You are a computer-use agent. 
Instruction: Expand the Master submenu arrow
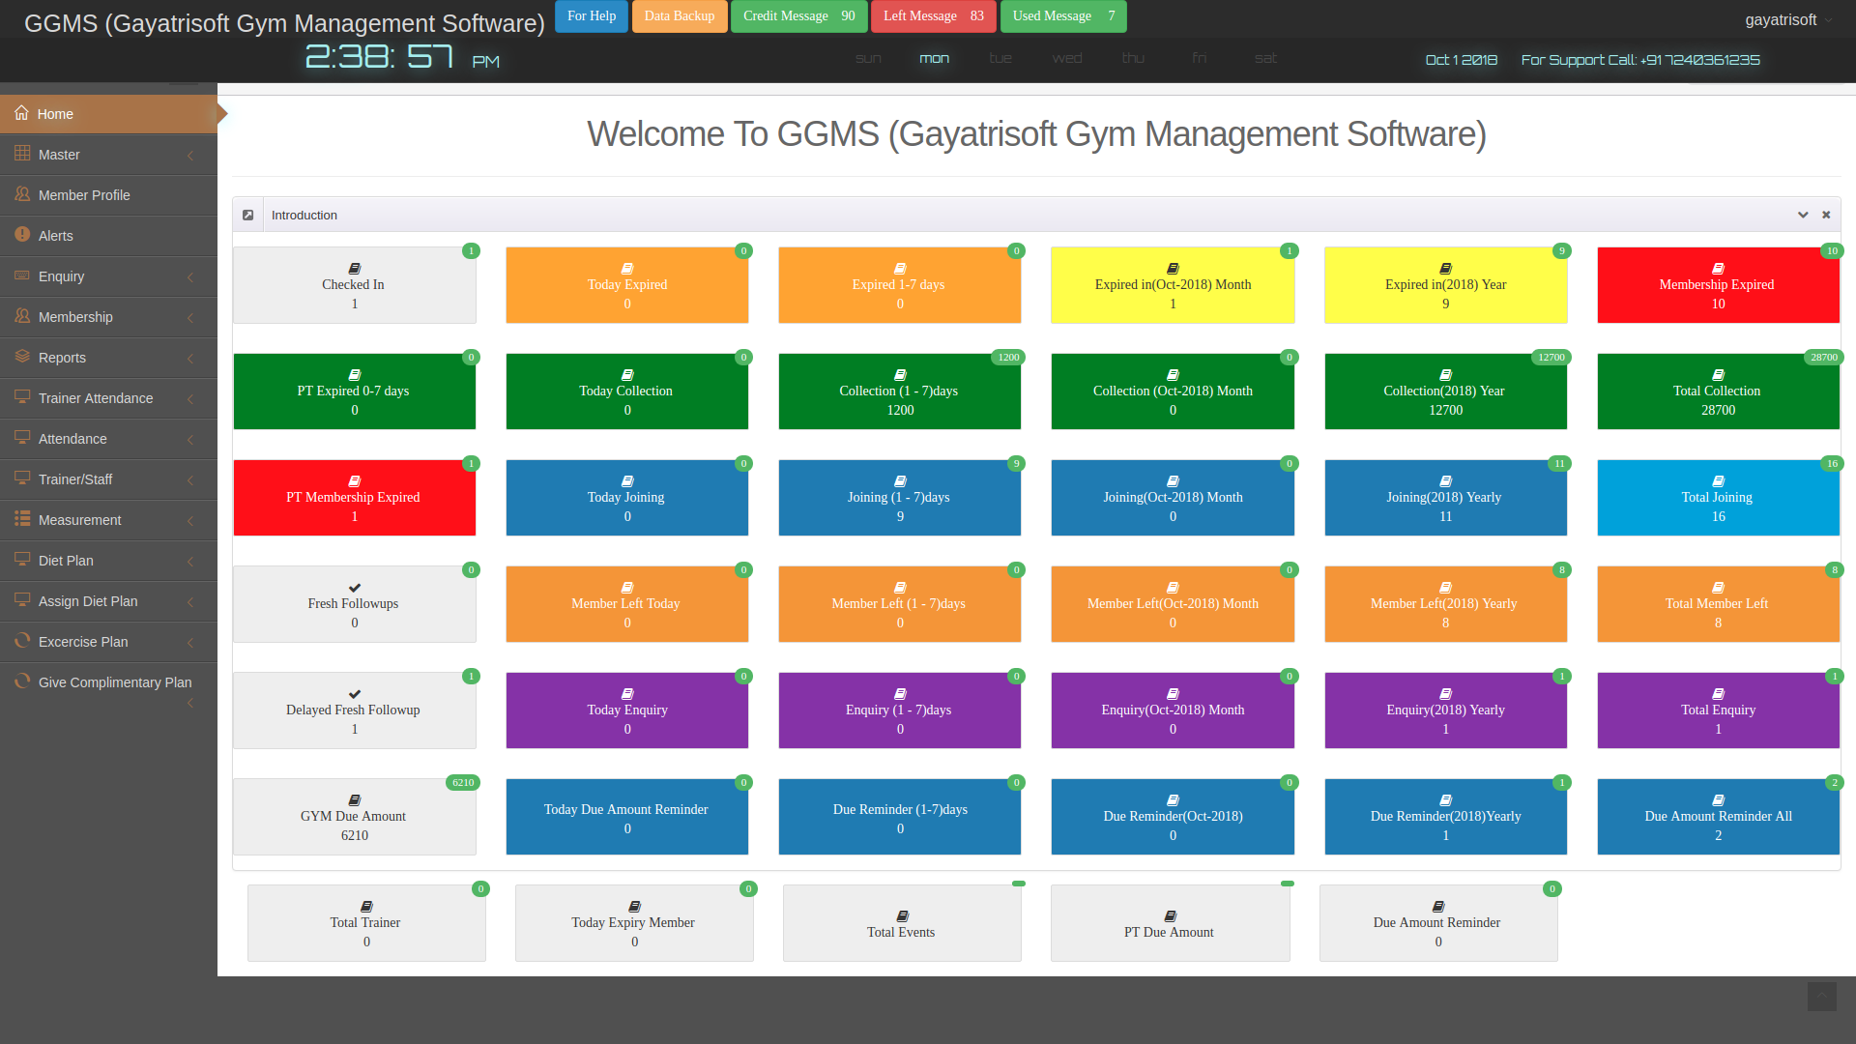click(x=190, y=156)
